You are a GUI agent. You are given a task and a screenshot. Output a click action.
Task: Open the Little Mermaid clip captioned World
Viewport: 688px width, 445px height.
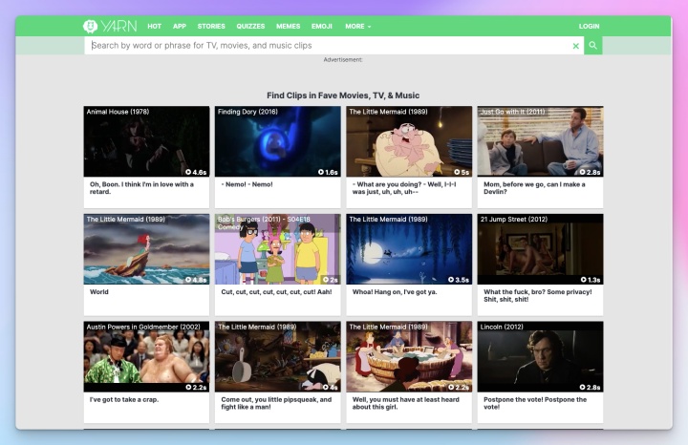(146, 249)
